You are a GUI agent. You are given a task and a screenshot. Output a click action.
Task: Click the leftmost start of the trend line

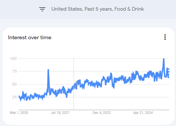click(19, 96)
